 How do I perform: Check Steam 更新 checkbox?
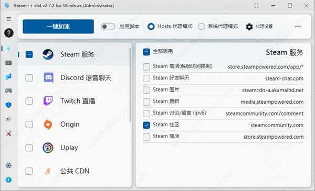tap(146, 102)
